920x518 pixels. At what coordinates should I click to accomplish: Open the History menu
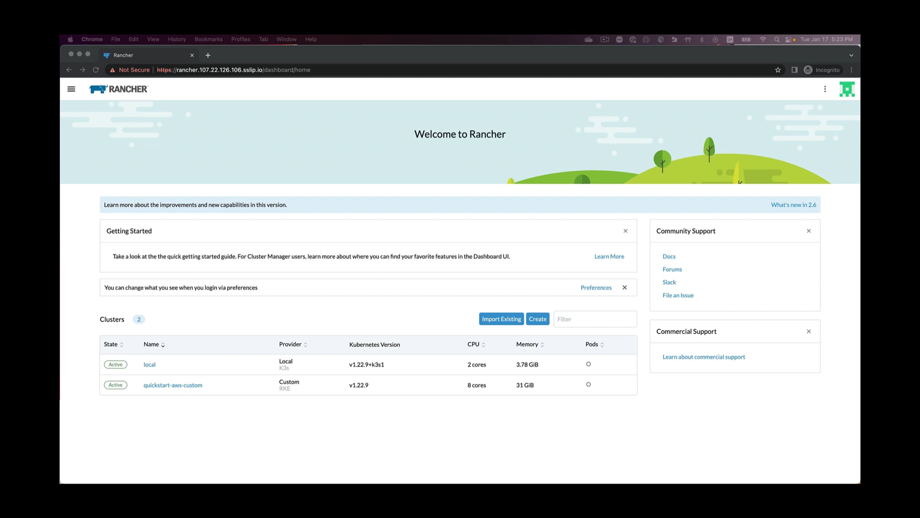click(x=177, y=39)
